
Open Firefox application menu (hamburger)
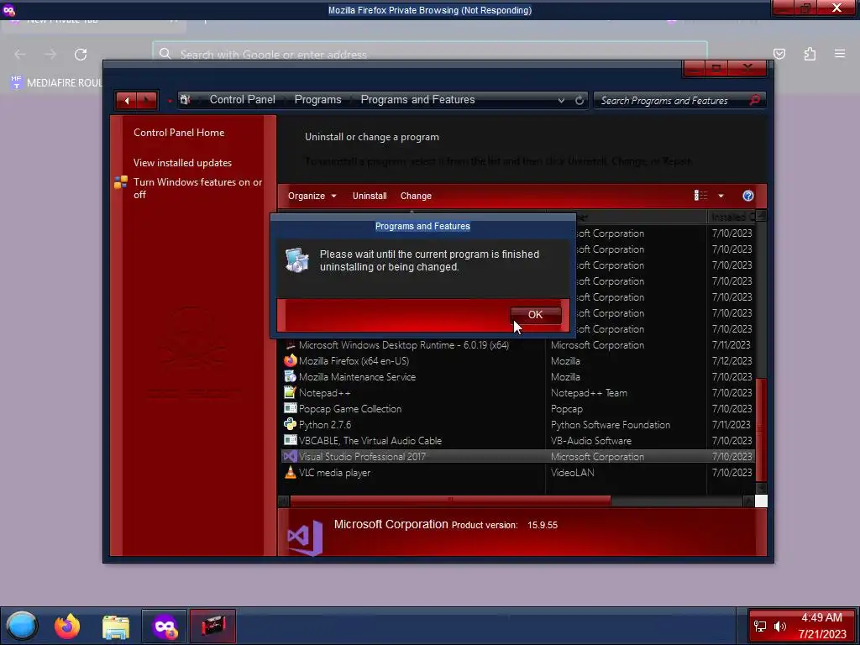click(x=839, y=54)
